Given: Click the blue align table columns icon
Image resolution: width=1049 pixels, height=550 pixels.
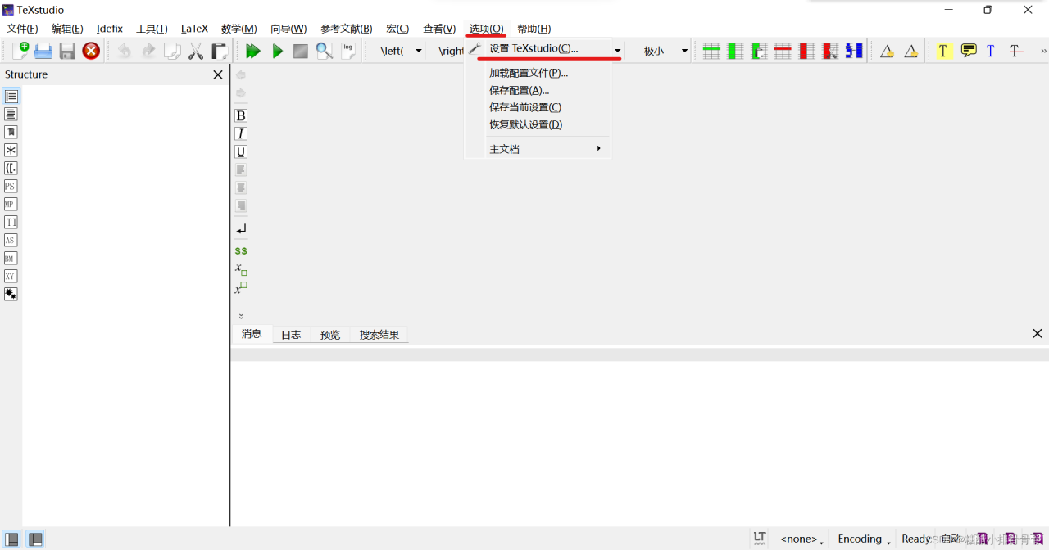Looking at the screenshot, I should [854, 51].
